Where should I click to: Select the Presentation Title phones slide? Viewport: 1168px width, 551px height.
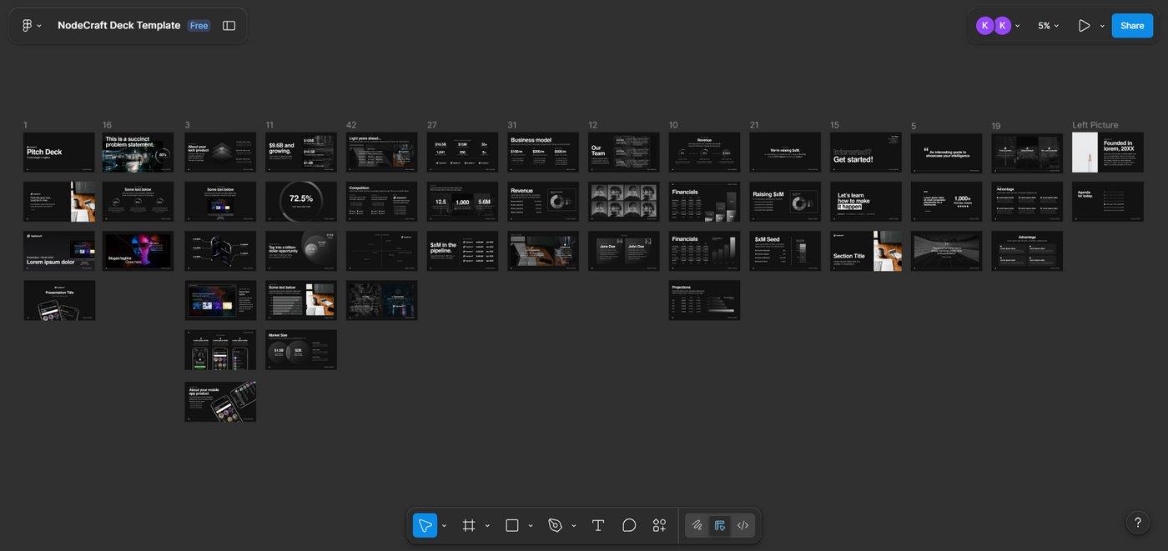click(x=59, y=300)
